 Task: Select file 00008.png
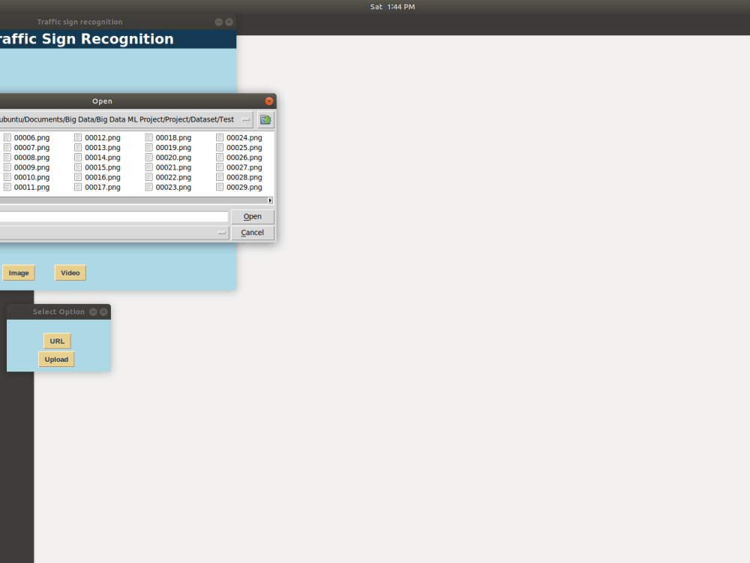[x=27, y=158]
